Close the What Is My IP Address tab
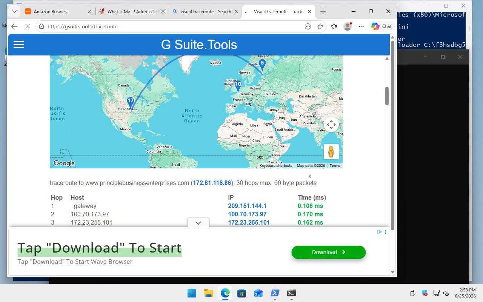This screenshot has width=483, height=302. tap(163, 11)
